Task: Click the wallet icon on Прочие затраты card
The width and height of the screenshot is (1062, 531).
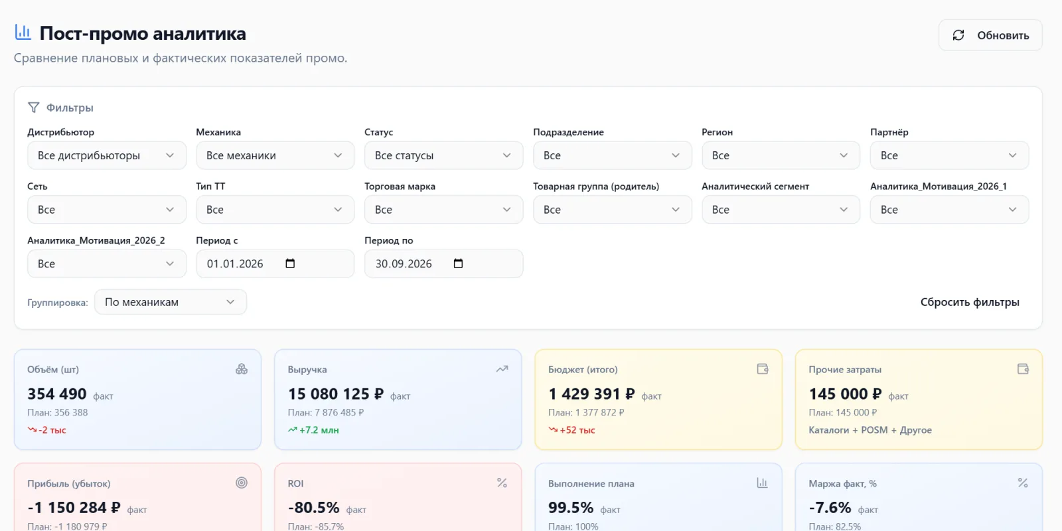Action: (x=1023, y=369)
